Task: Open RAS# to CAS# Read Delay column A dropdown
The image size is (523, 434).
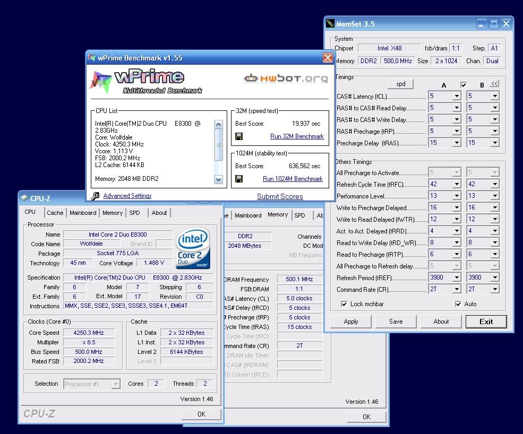Action: tap(457, 108)
